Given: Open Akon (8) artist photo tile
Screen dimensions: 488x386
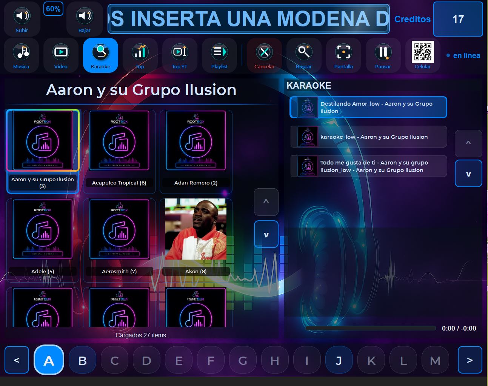Looking at the screenshot, I should tap(196, 240).
